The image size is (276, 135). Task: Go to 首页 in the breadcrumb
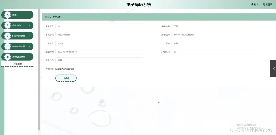pos(47,17)
